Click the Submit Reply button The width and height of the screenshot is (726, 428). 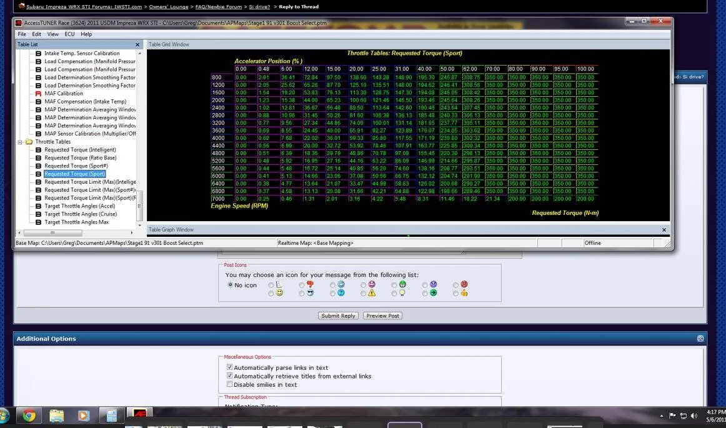pyautogui.click(x=338, y=316)
